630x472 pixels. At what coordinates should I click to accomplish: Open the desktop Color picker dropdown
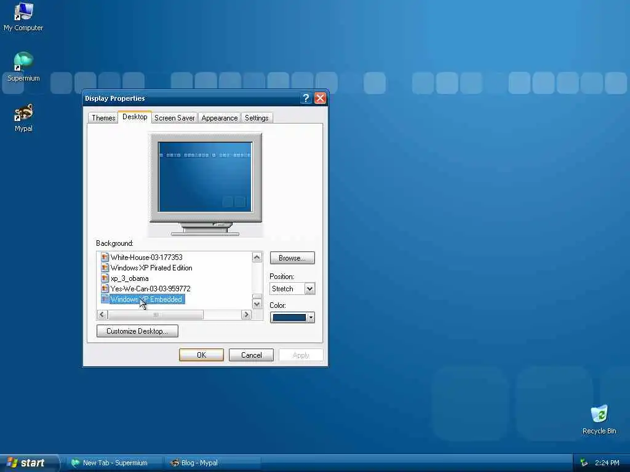[x=292, y=318]
